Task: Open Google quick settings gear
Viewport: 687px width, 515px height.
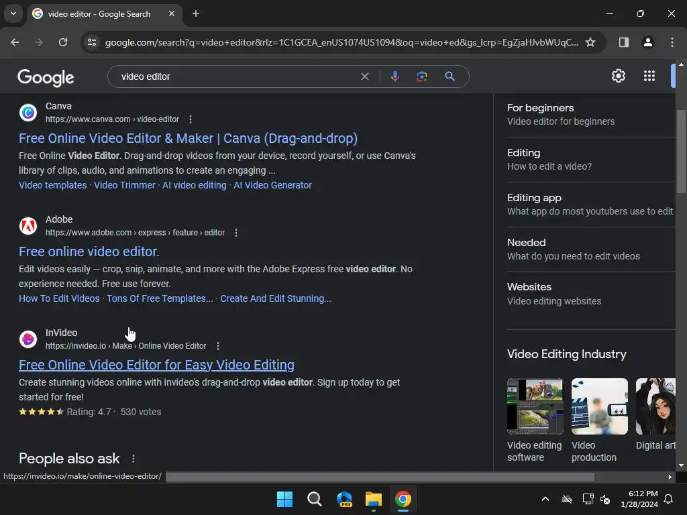Action: 618,76
